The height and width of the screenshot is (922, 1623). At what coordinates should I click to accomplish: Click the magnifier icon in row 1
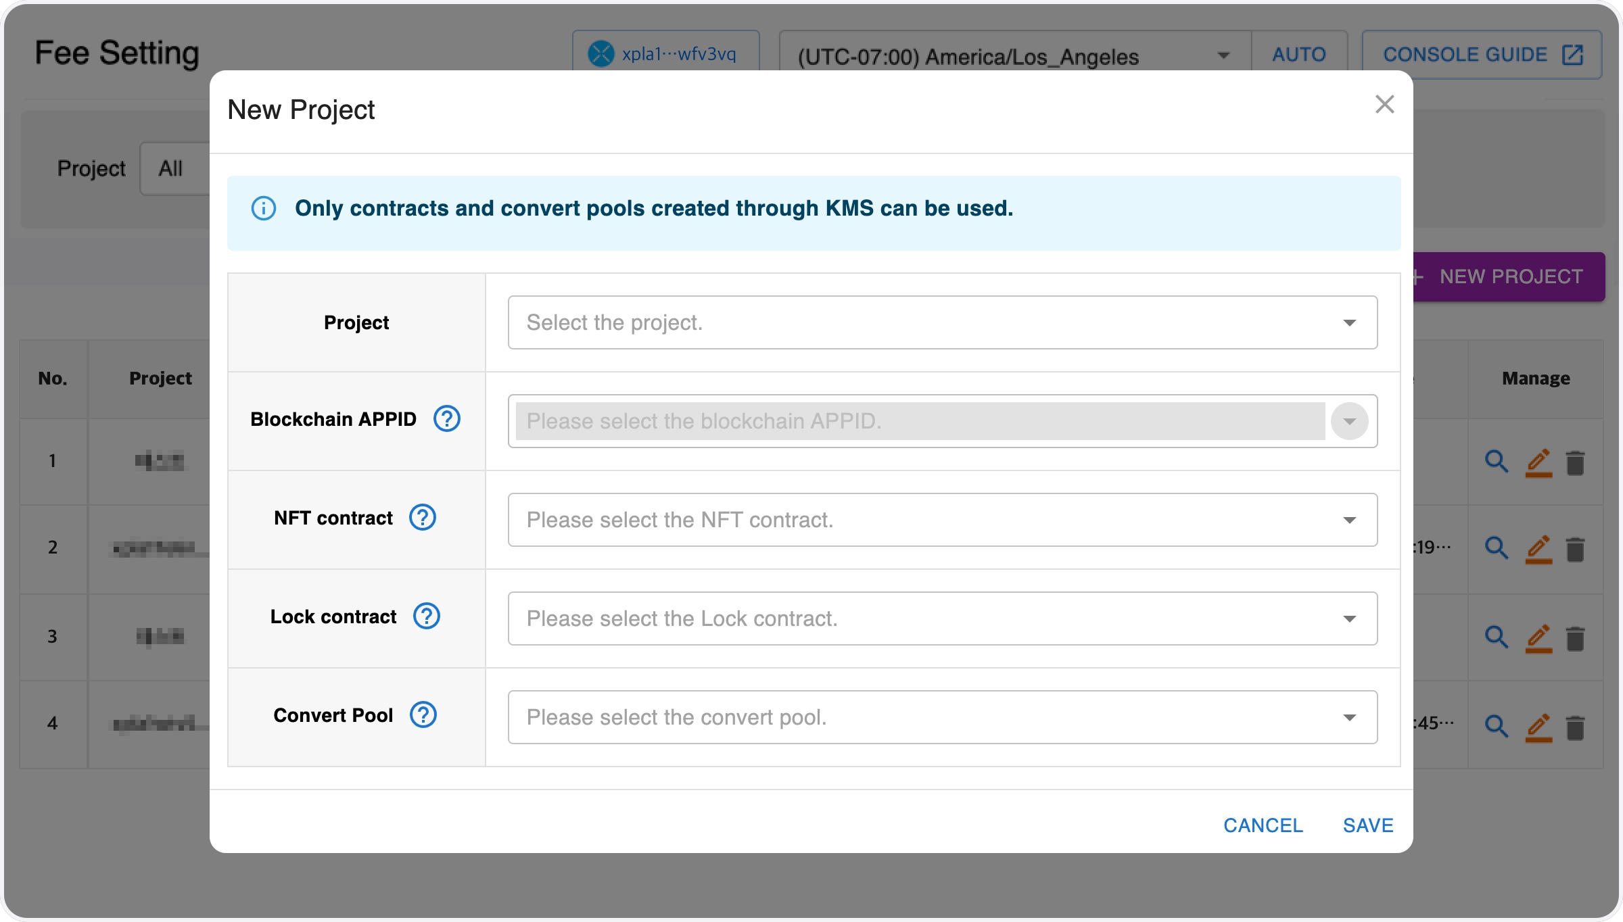[1497, 462]
